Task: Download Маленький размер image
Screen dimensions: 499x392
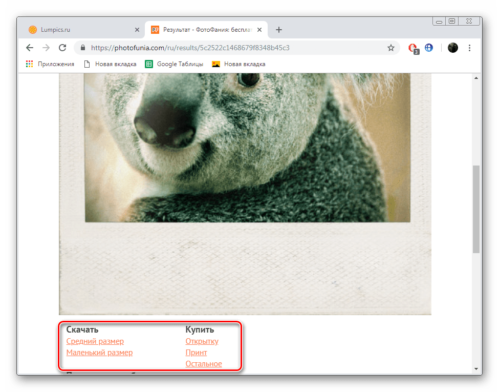Action: point(99,353)
